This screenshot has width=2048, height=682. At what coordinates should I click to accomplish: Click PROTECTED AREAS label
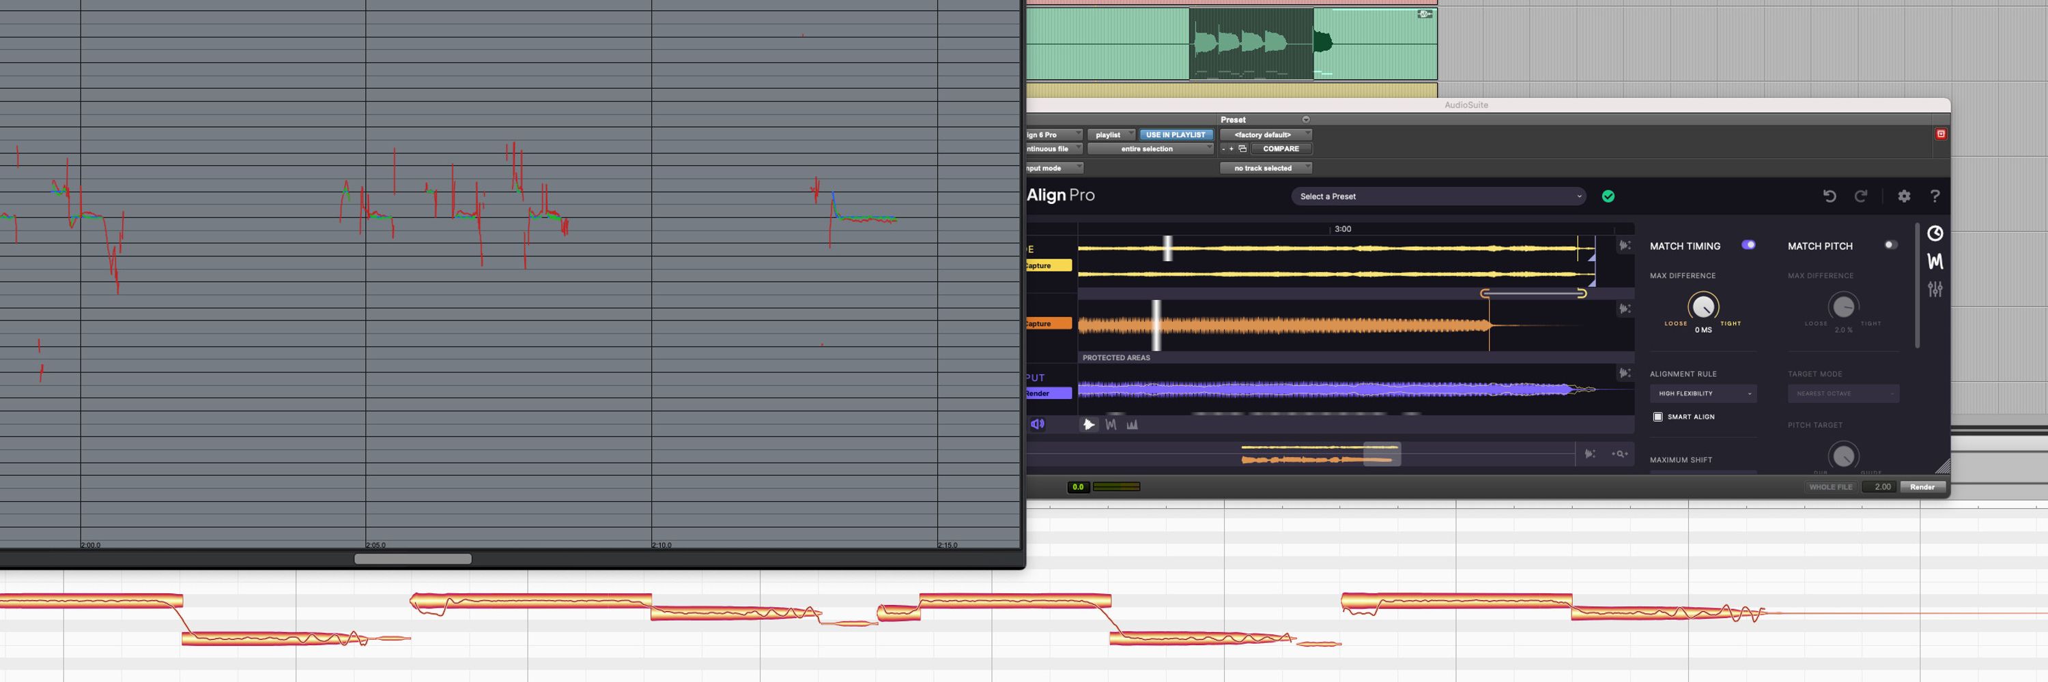click(x=1116, y=358)
